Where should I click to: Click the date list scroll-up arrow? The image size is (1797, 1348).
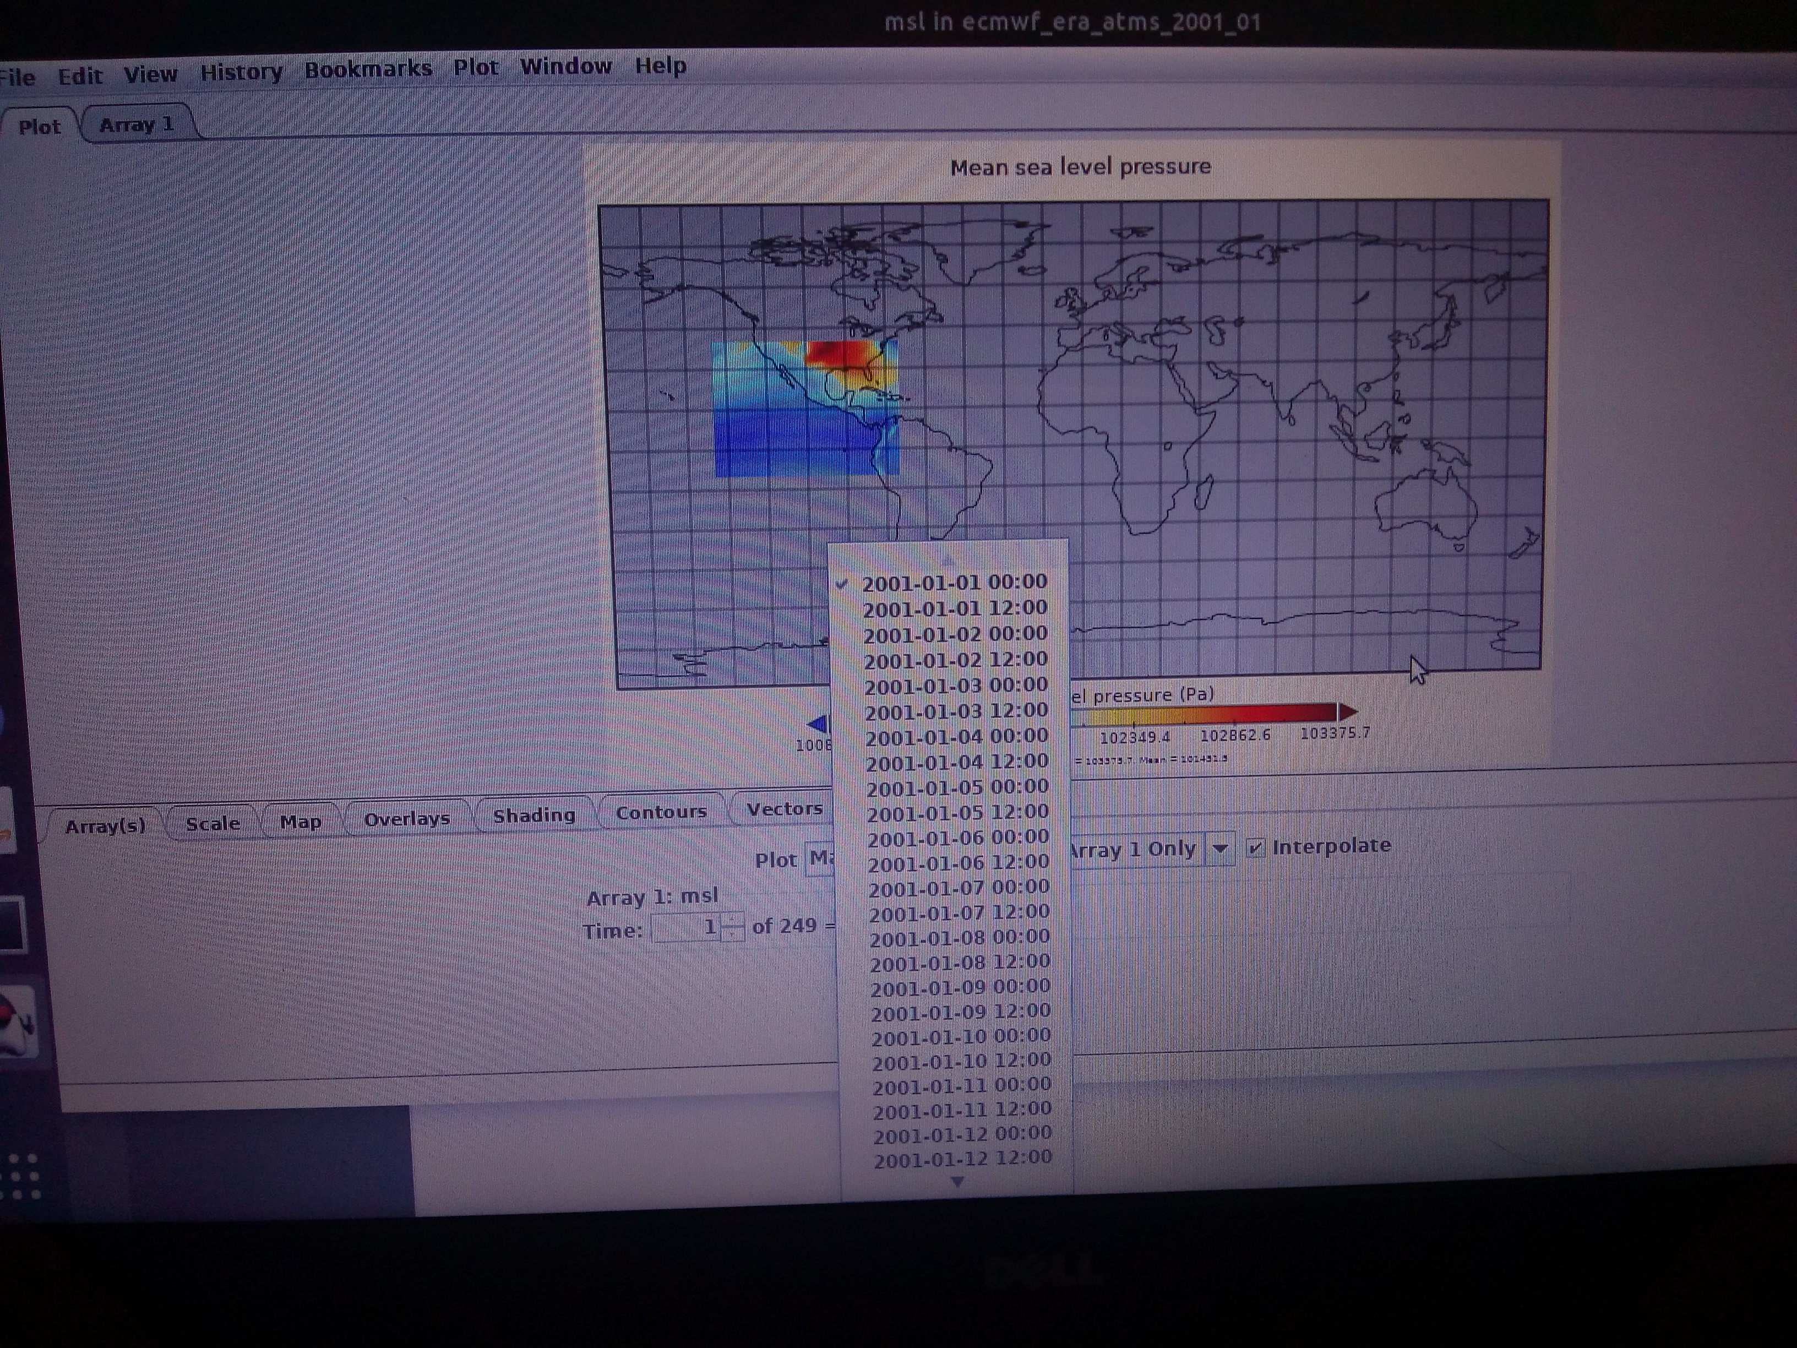[948, 559]
